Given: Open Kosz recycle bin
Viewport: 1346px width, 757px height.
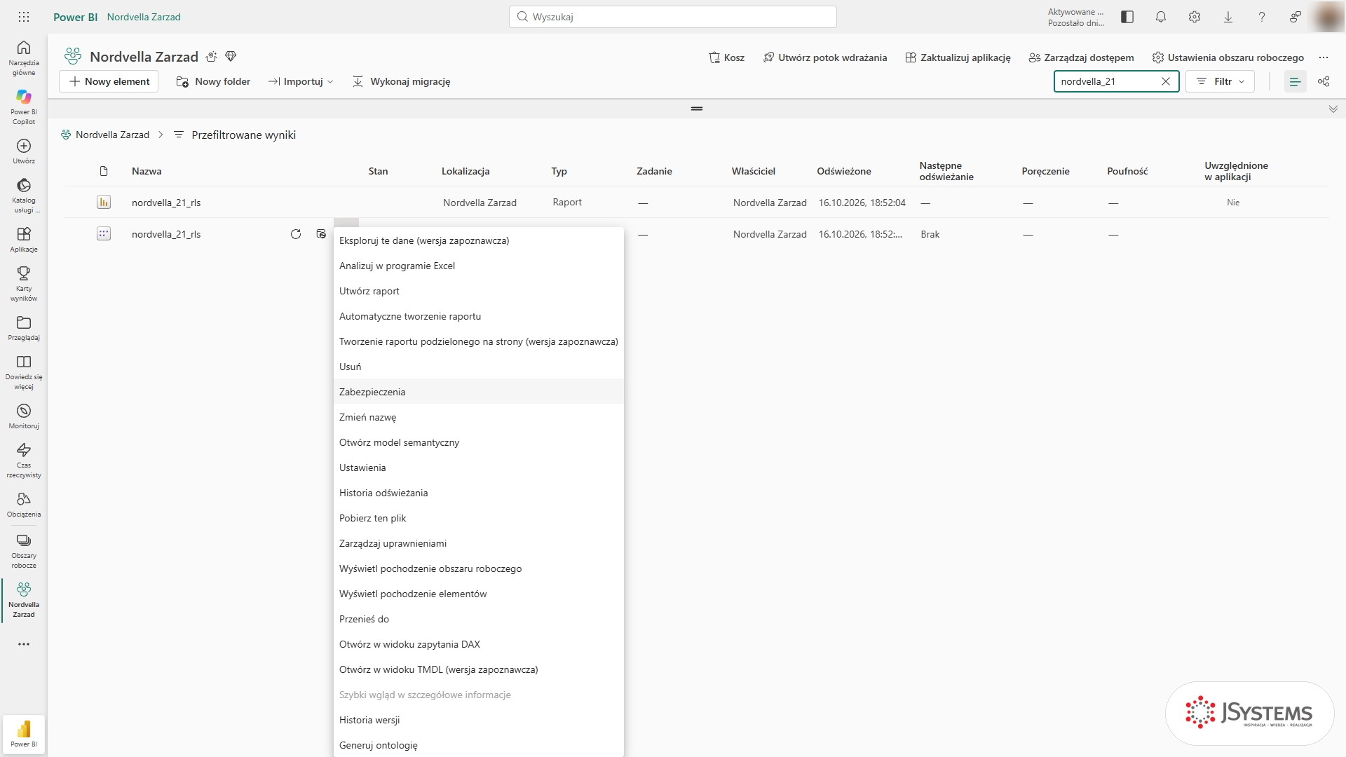Looking at the screenshot, I should 727,57.
